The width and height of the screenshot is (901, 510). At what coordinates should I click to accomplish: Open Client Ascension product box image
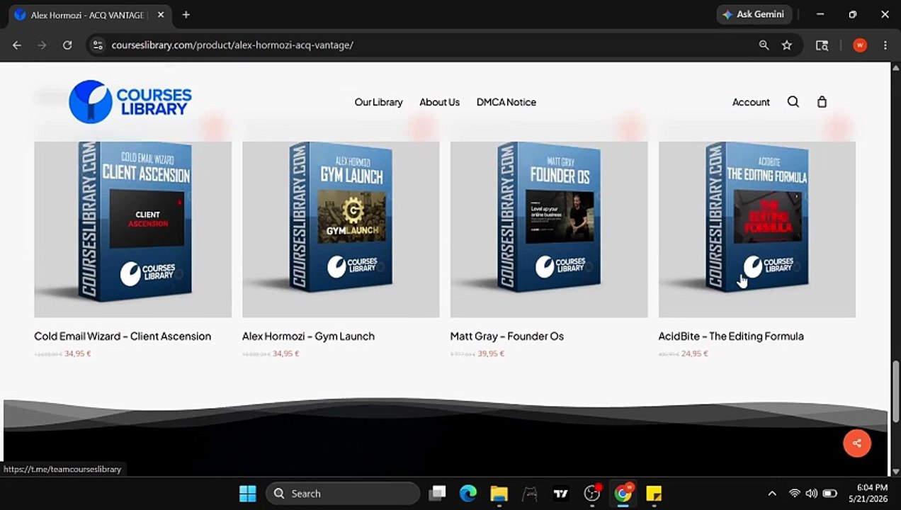point(133,229)
